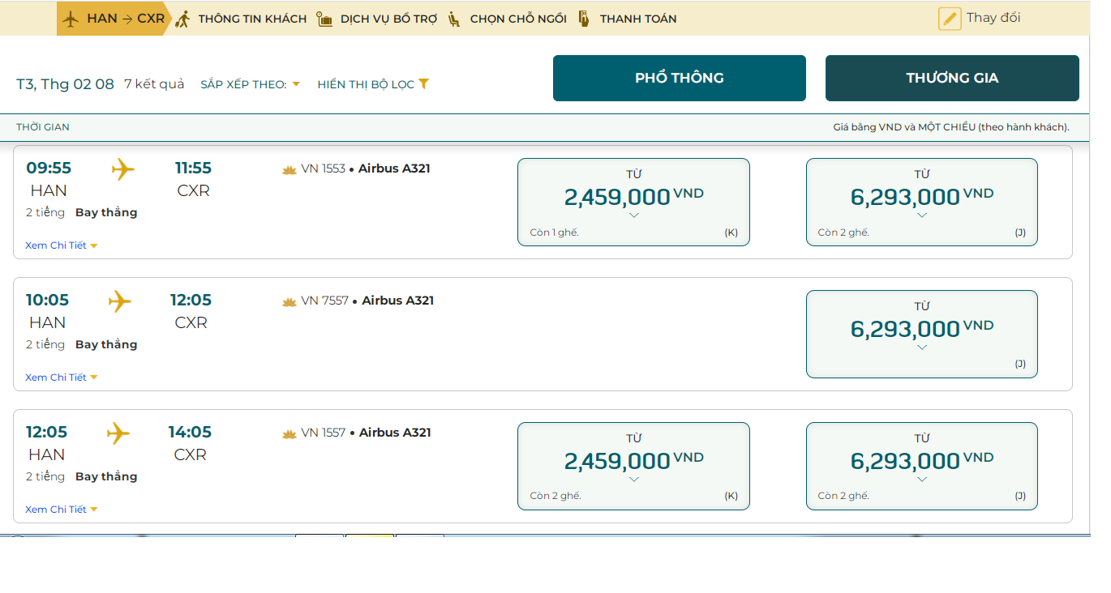Image resolution: width=1111 pixels, height=593 pixels.
Task: Expand Xem Chi Tiết for the 12:05 flight
Action: click(61, 510)
